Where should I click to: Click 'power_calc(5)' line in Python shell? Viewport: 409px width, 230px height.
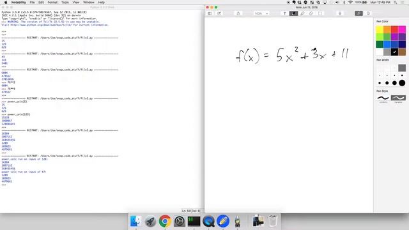17,102
